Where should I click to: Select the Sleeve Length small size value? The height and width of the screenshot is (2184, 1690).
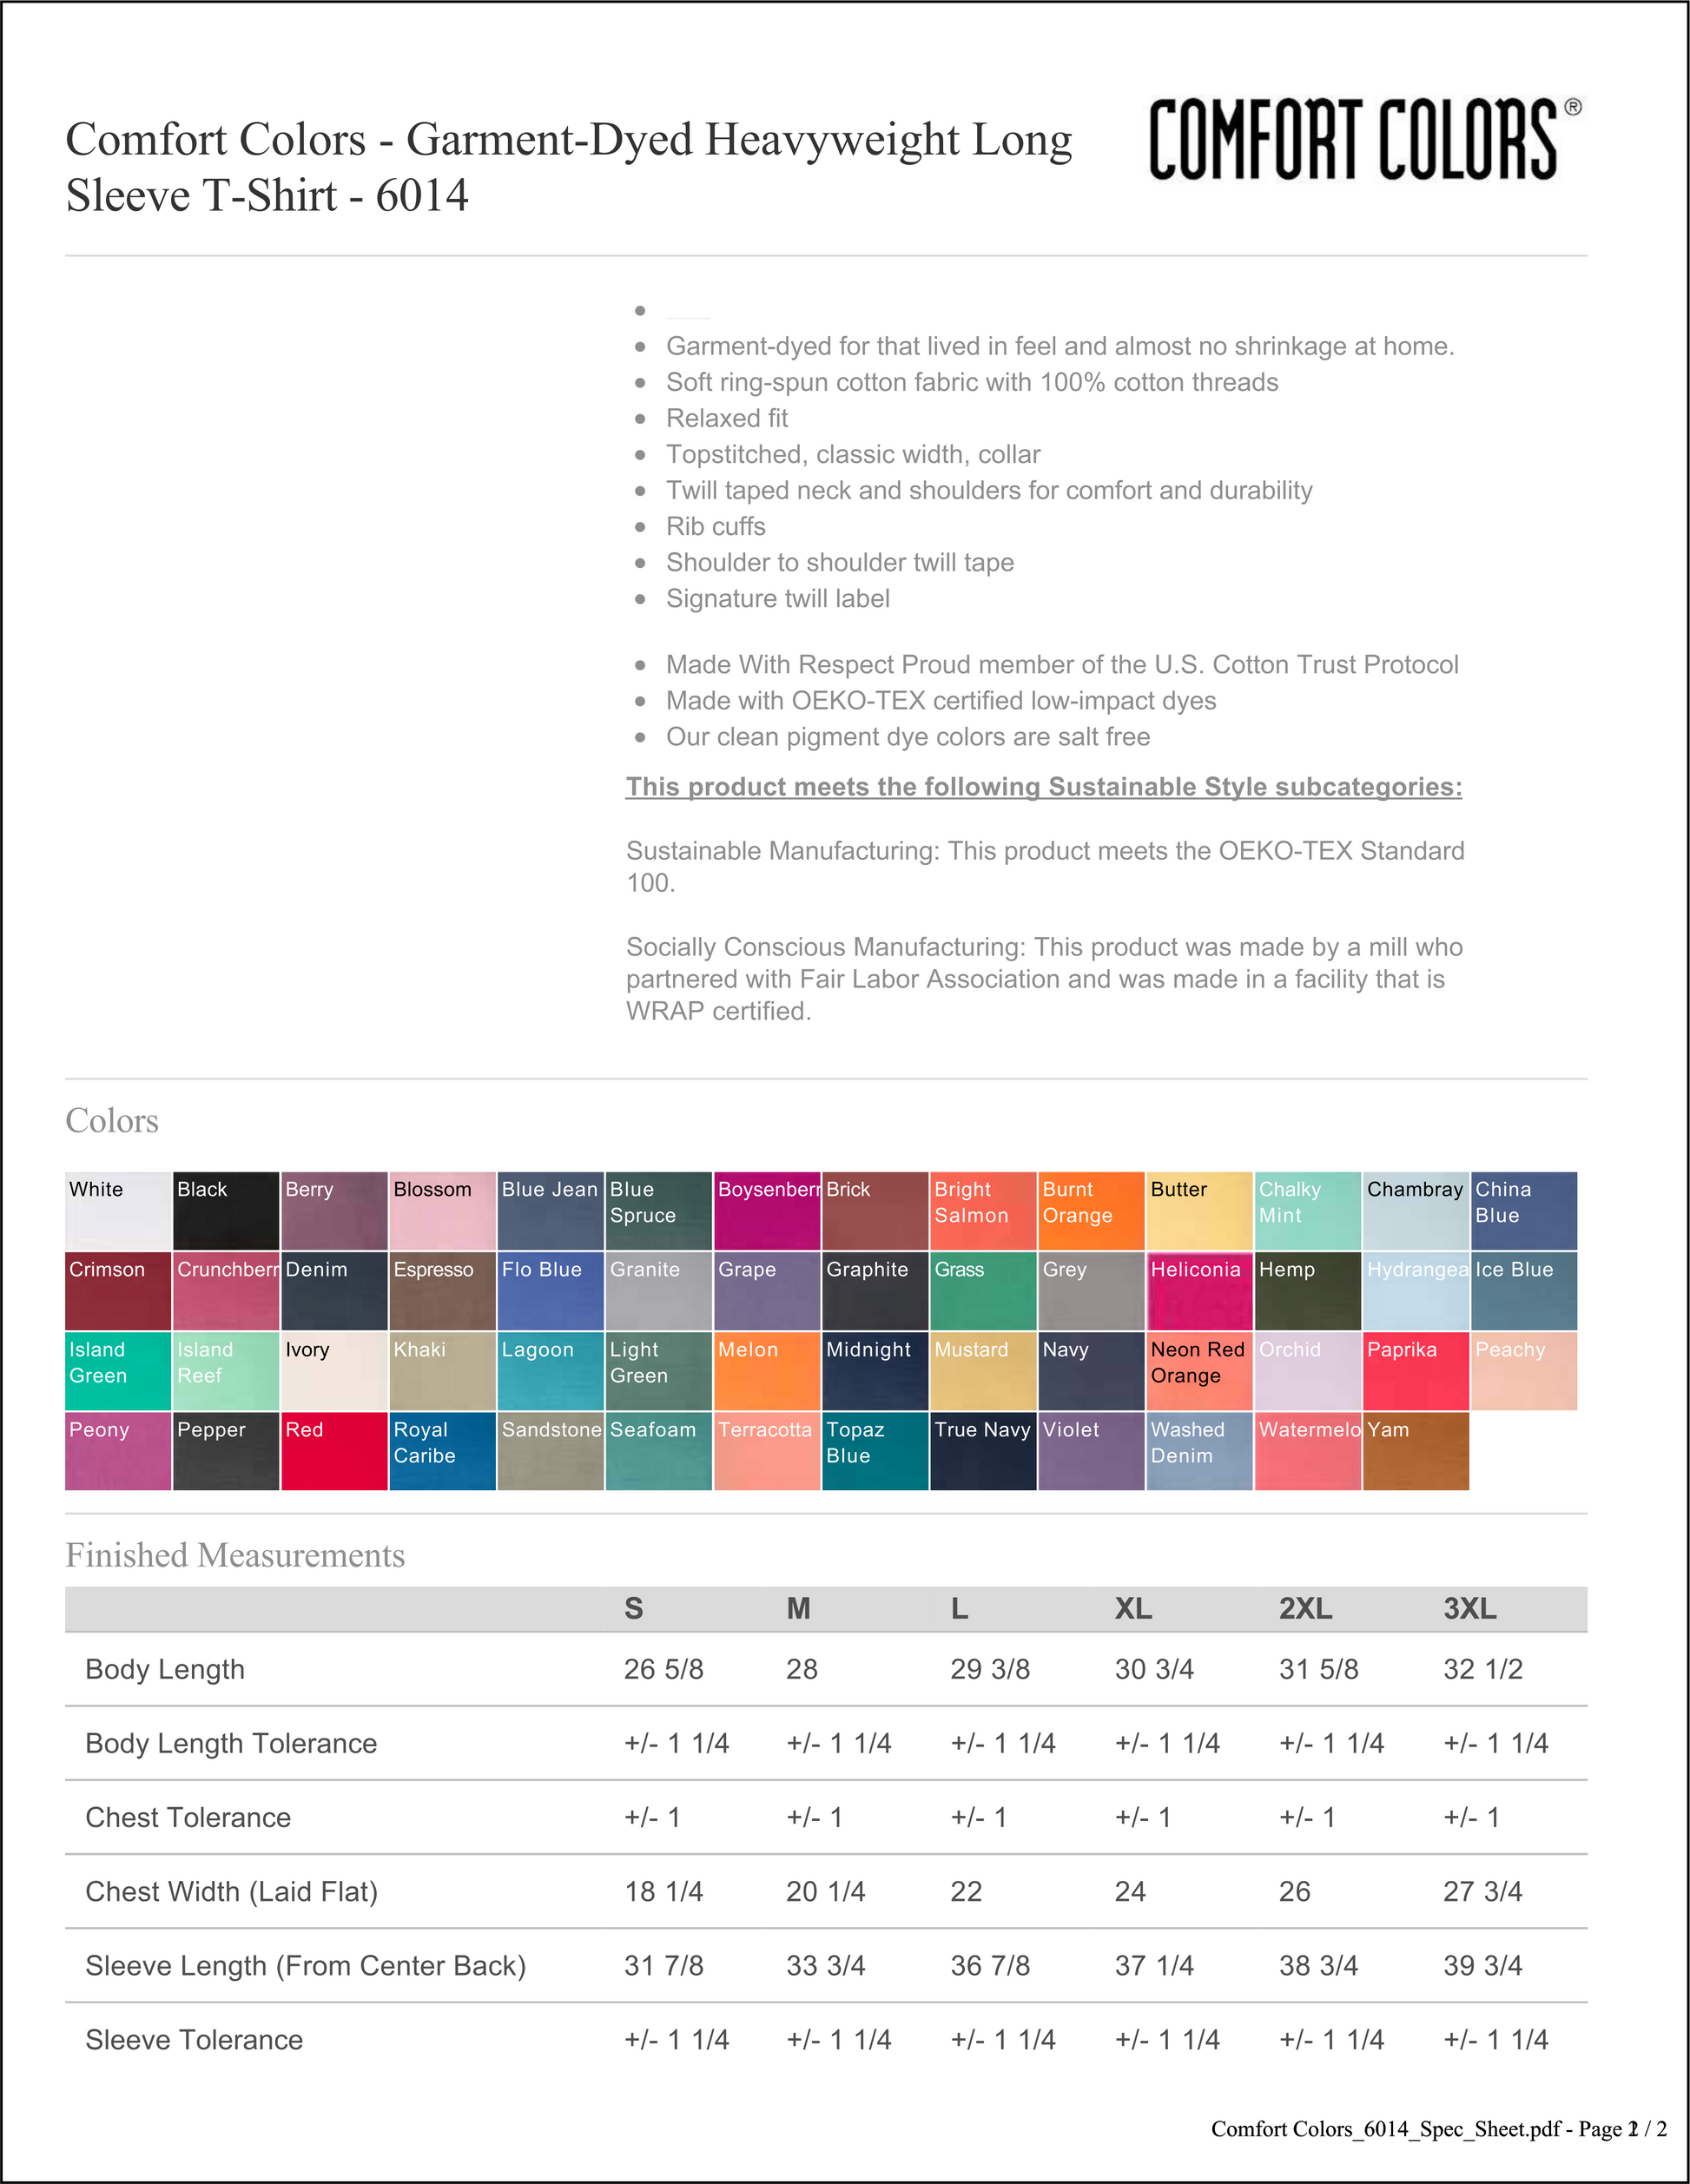[664, 1965]
